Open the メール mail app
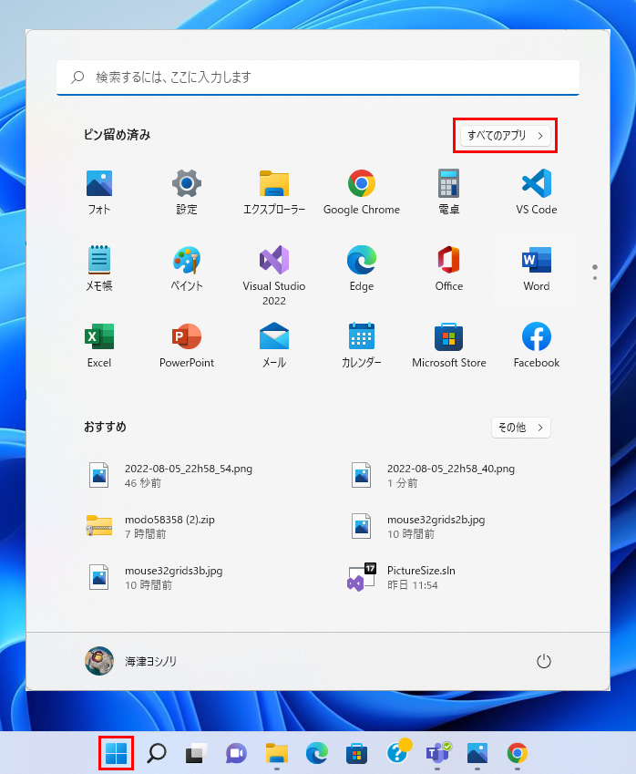The height and width of the screenshot is (774, 636). point(274,345)
